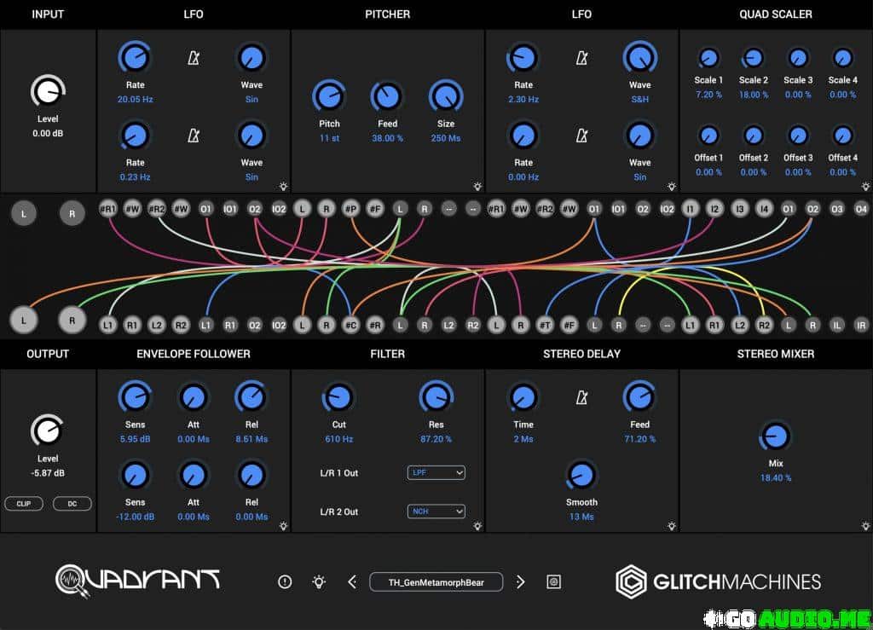Toggle tempo sync on the first LFO Rate

(x=194, y=58)
